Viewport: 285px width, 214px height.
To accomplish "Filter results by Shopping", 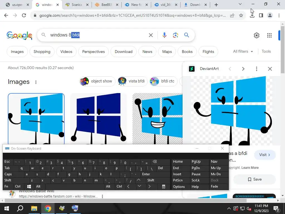I will [x=42, y=52].
